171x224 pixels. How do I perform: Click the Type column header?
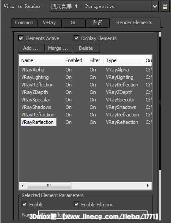[123, 60]
